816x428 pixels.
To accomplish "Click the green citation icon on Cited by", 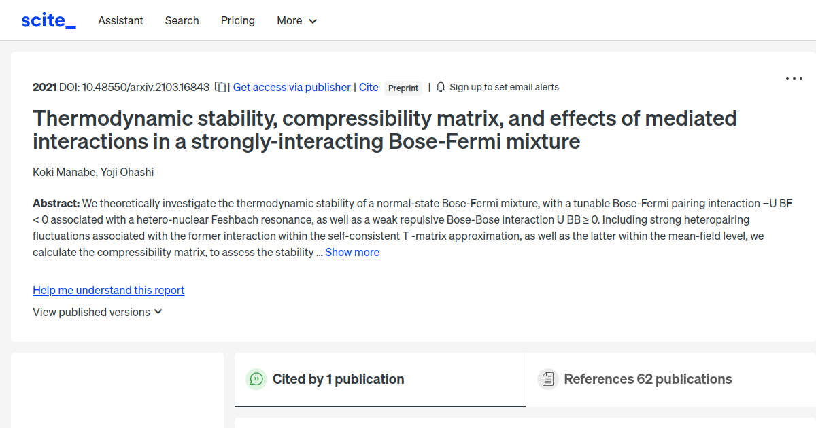I will [x=256, y=379].
